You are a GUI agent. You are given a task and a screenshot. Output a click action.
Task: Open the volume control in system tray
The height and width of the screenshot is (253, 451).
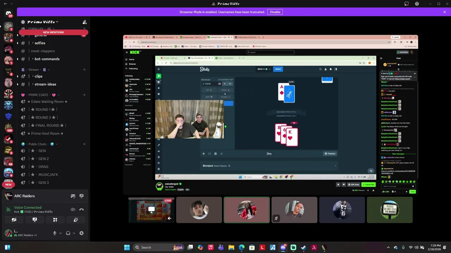[x=416, y=247]
